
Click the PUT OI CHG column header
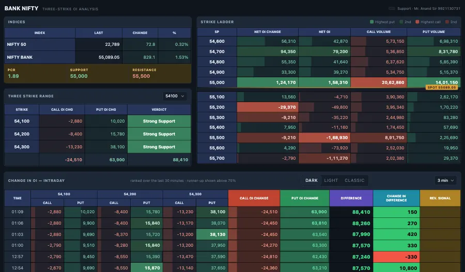click(x=106, y=109)
